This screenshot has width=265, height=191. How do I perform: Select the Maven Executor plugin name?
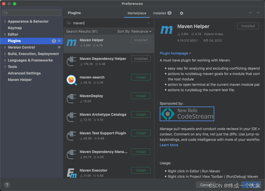pos(93,170)
